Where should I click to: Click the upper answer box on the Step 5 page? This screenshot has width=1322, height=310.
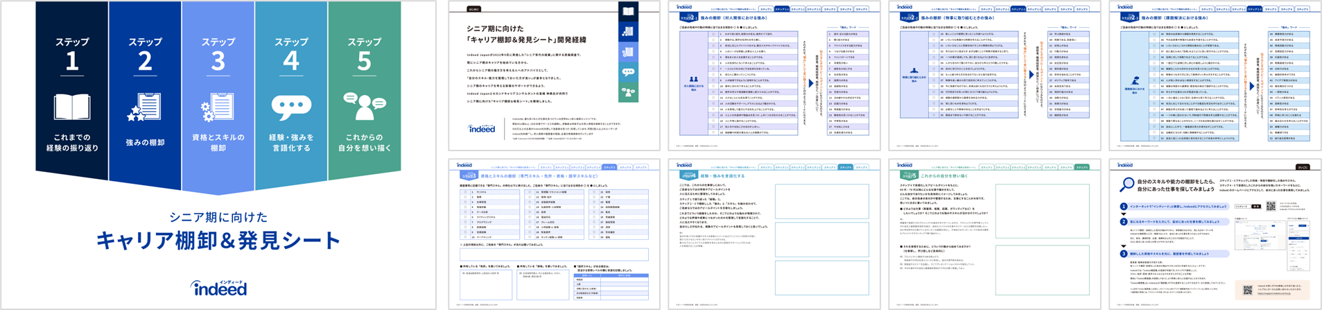coord(1043,210)
